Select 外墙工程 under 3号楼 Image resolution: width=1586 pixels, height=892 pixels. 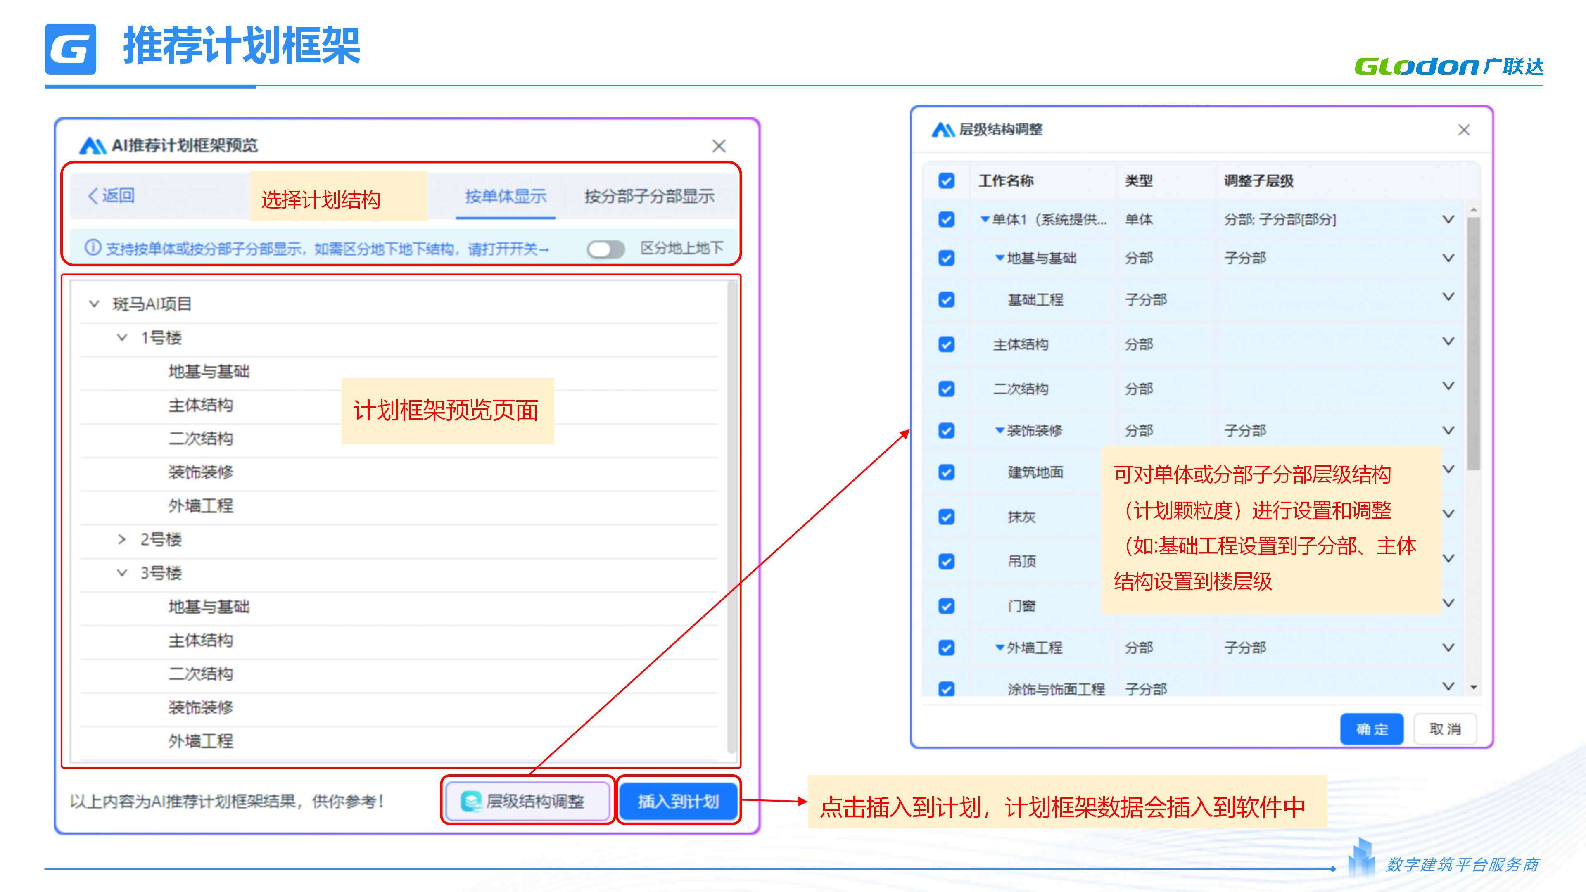tap(201, 741)
